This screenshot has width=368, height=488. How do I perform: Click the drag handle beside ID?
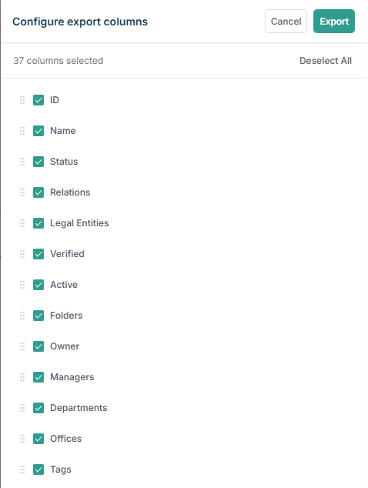22,100
